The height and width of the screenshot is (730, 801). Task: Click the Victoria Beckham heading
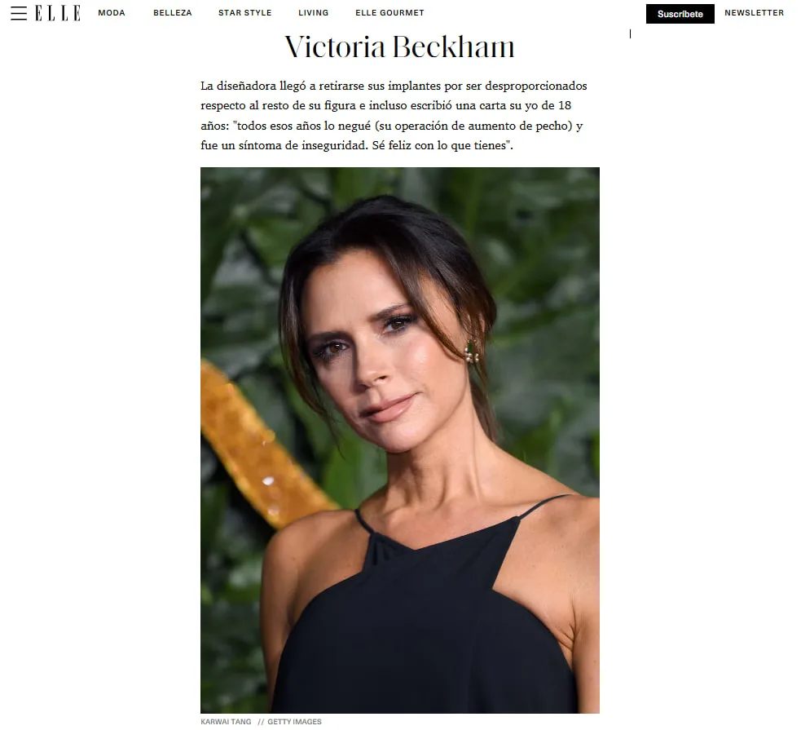click(x=399, y=47)
